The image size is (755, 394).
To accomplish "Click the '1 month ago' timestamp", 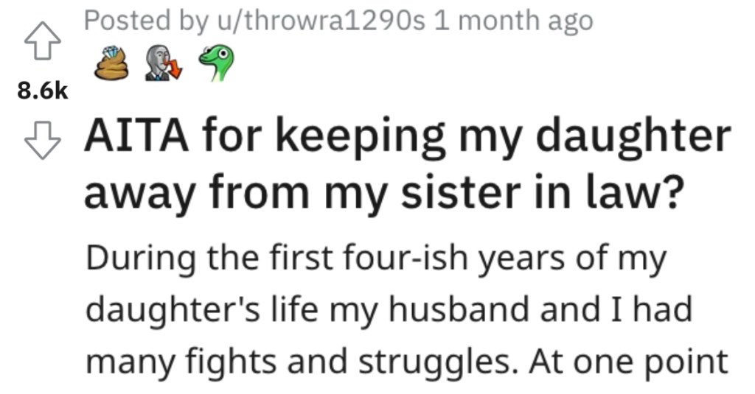I will pos(513,21).
